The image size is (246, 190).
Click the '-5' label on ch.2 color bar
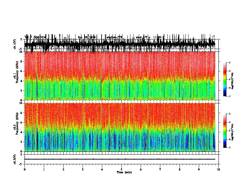pos(229,131)
